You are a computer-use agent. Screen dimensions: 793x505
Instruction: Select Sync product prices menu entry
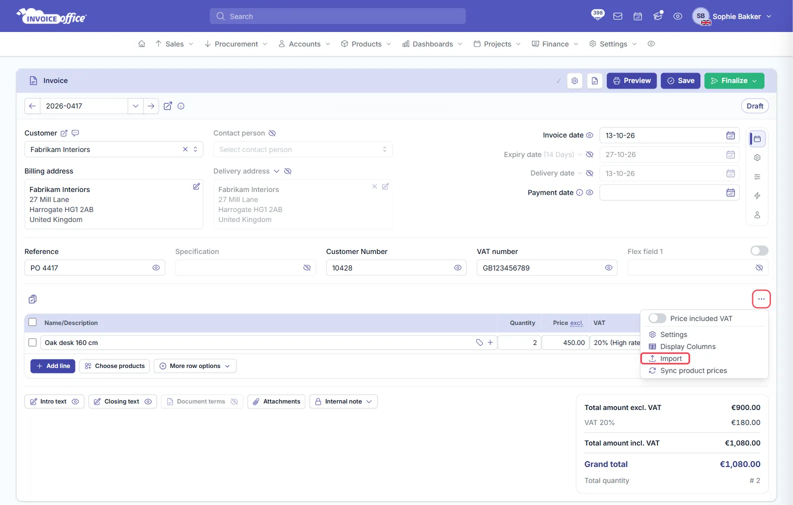pyautogui.click(x=688, y=370)
